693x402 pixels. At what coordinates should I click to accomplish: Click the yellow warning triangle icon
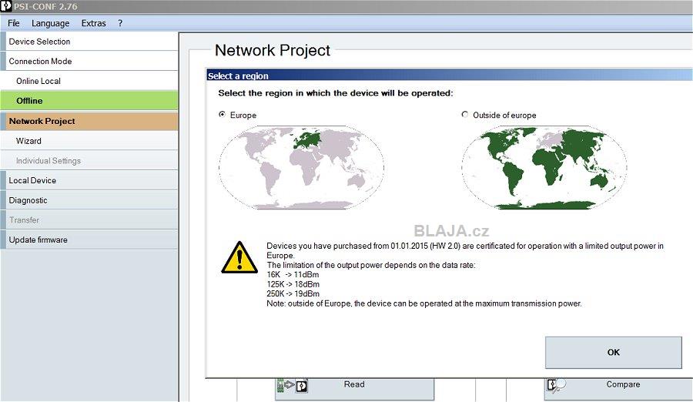pyautogui.click(x=239, y=258)
